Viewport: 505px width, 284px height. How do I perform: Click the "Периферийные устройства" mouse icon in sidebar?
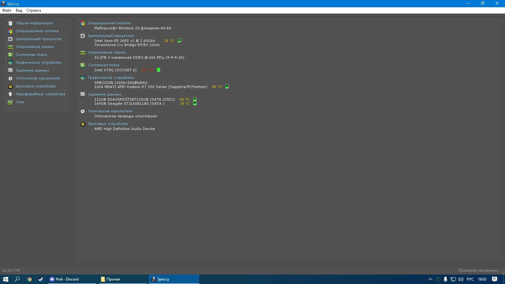10,94
